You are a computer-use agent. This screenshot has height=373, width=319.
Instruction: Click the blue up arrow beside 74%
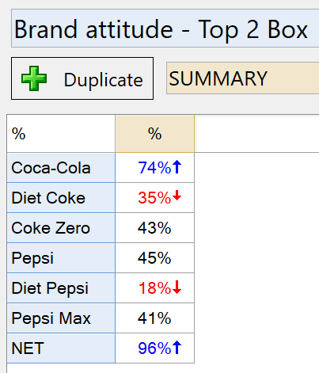click(177, 167)
